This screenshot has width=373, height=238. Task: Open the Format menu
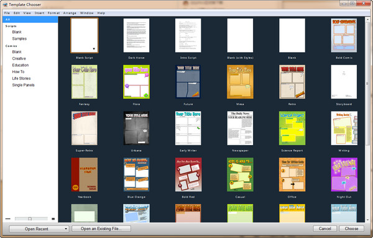[x=53, y=13]
